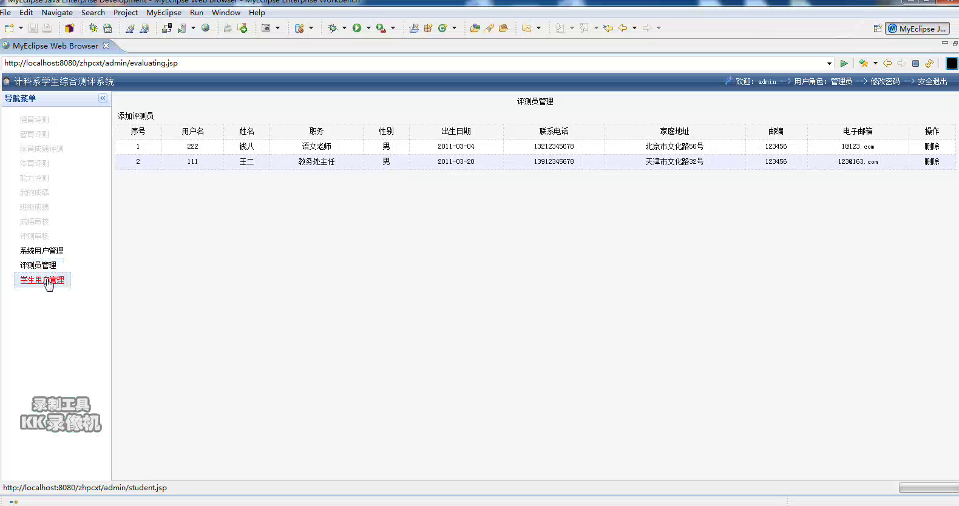The image size is (959, 506).
Task: Minimize the browser view panel
Action: tap(944, 43)
